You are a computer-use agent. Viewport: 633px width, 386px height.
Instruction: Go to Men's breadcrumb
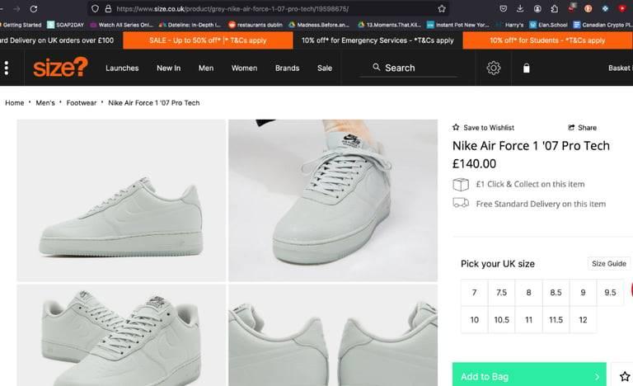[45, 102]
